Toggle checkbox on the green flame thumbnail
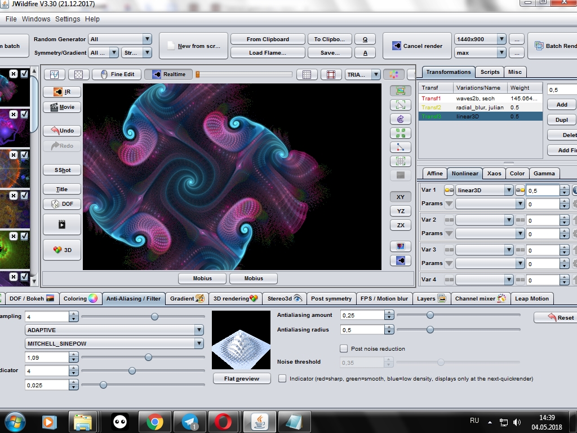 (x=24, y=236)
